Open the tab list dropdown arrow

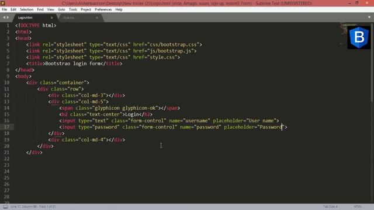point(369,17)
